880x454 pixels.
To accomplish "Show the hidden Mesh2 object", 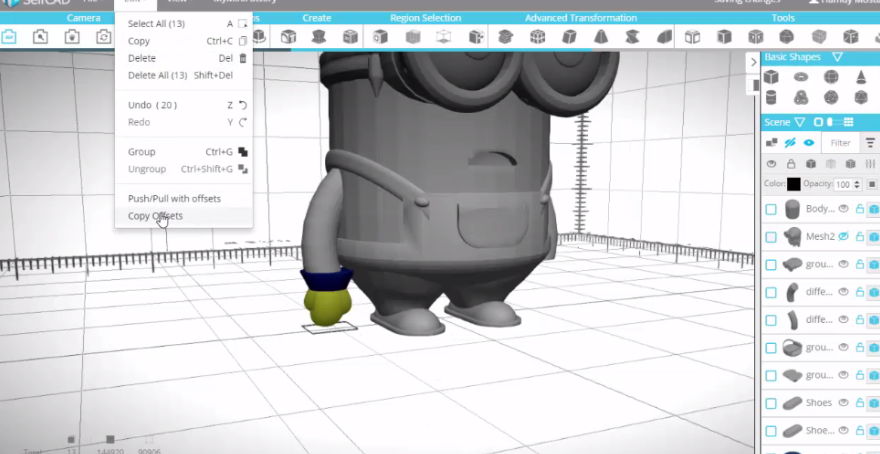I will (x=843, y=237).
